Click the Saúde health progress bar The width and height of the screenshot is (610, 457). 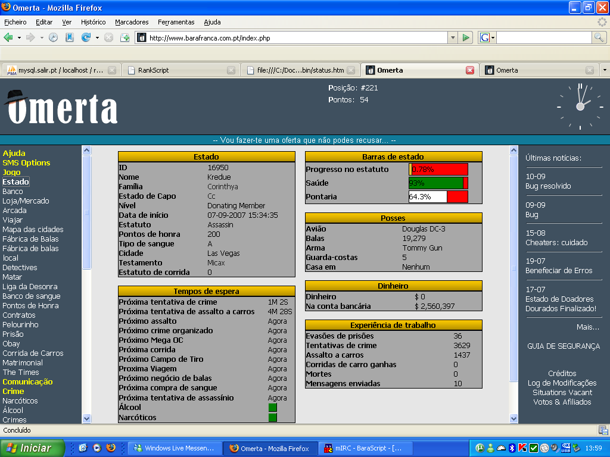438,183
